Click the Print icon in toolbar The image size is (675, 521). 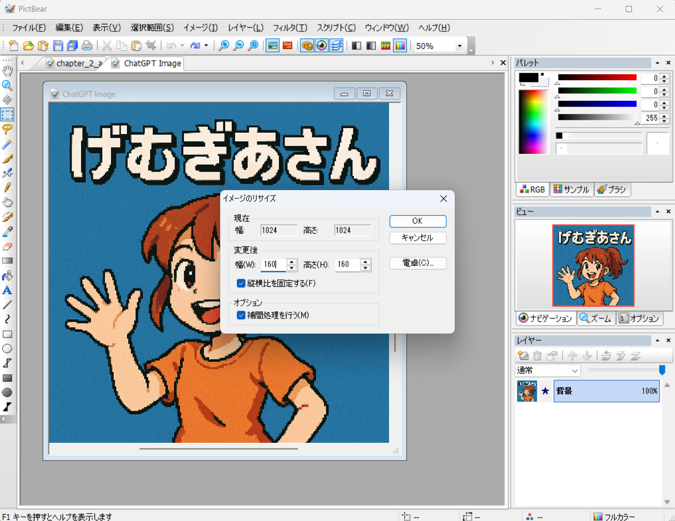(x=88, y=46)
